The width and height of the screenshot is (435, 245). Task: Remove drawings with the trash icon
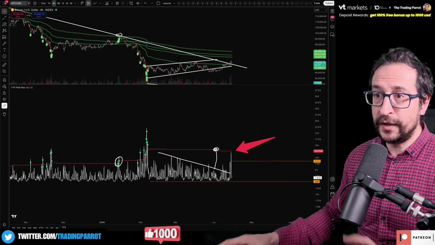(x=4, y=114)
